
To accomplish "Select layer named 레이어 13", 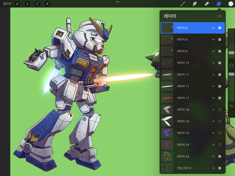I will (183, 63).
